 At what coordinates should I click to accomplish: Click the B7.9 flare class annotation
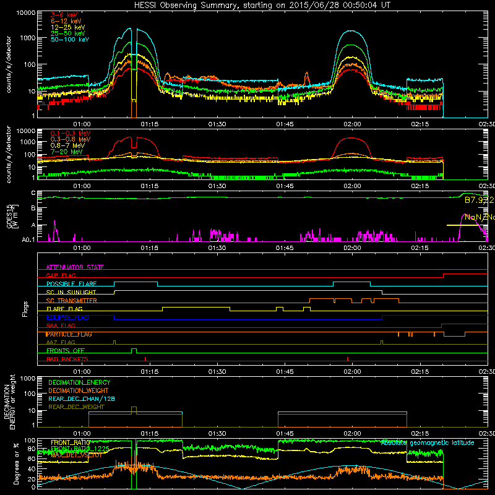[478, 200]
